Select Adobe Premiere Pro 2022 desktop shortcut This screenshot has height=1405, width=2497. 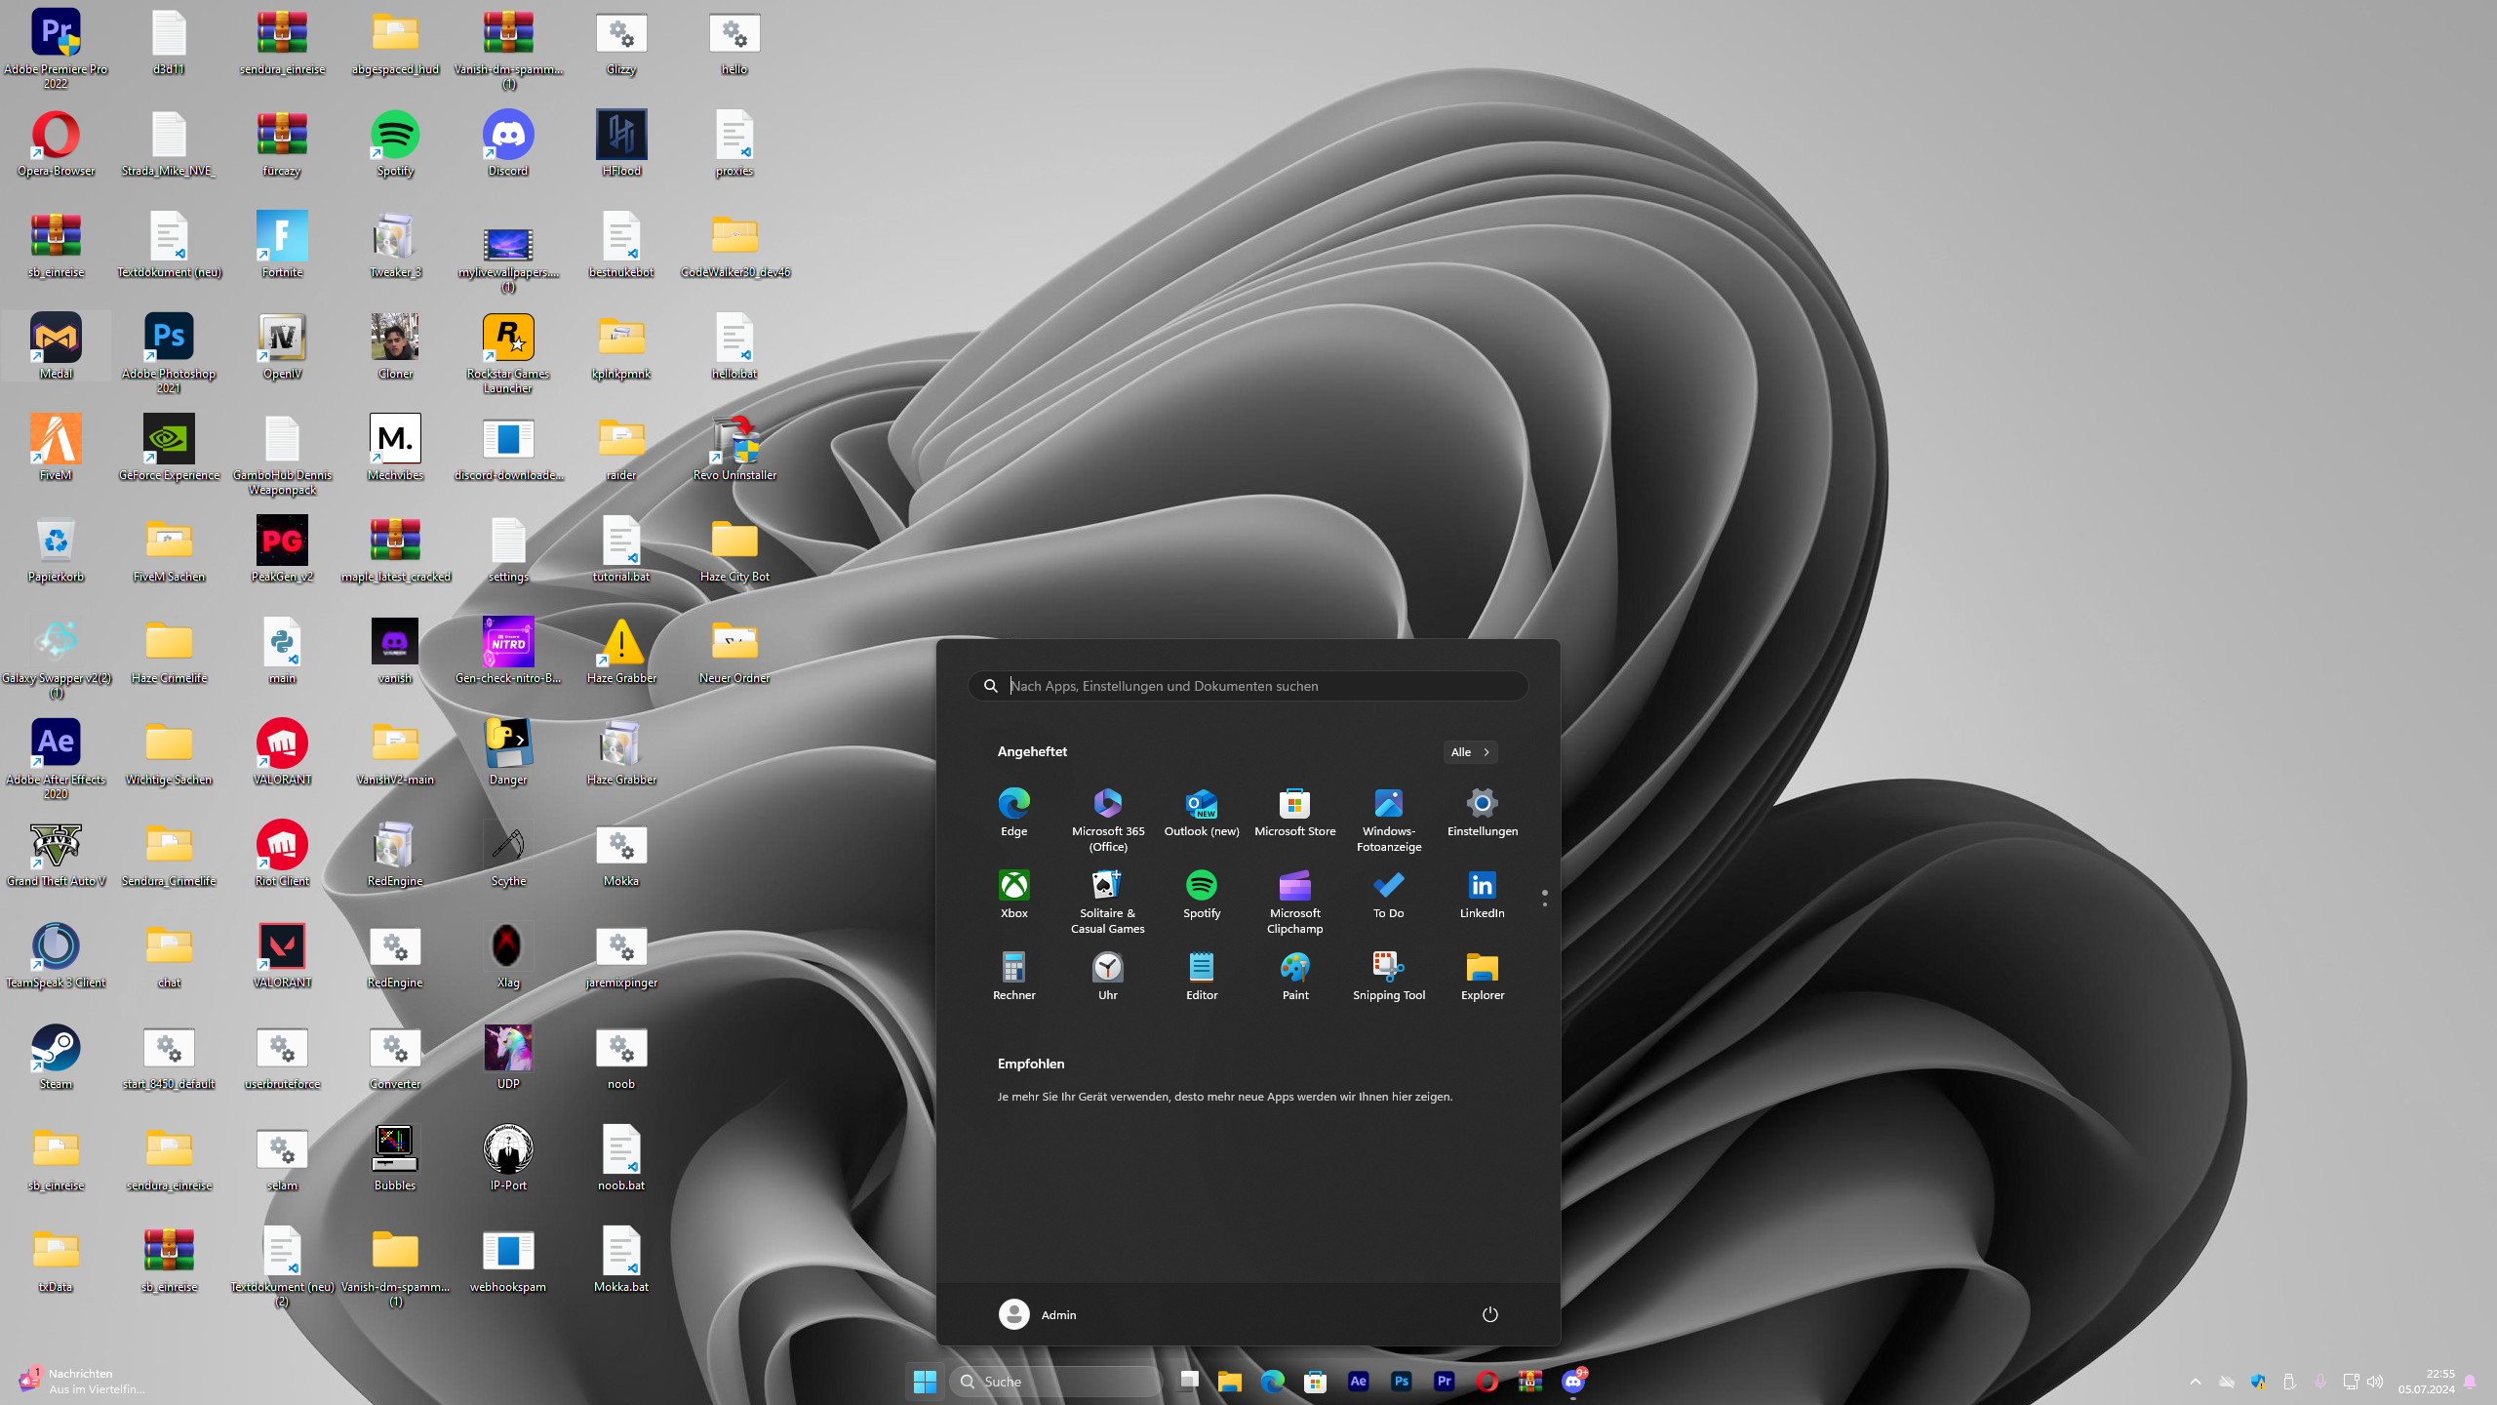coord(56,49)
